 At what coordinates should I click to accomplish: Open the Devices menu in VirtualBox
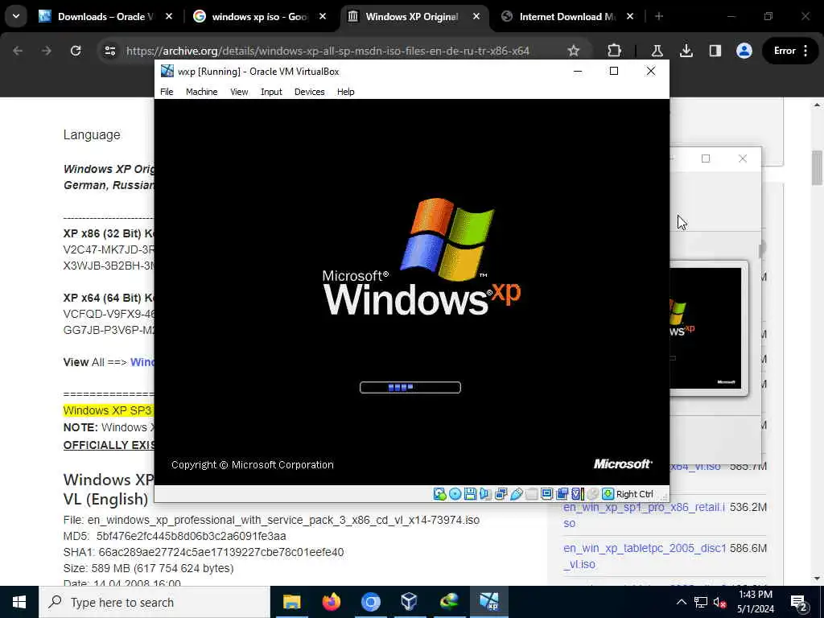click(x=310, y=92)
